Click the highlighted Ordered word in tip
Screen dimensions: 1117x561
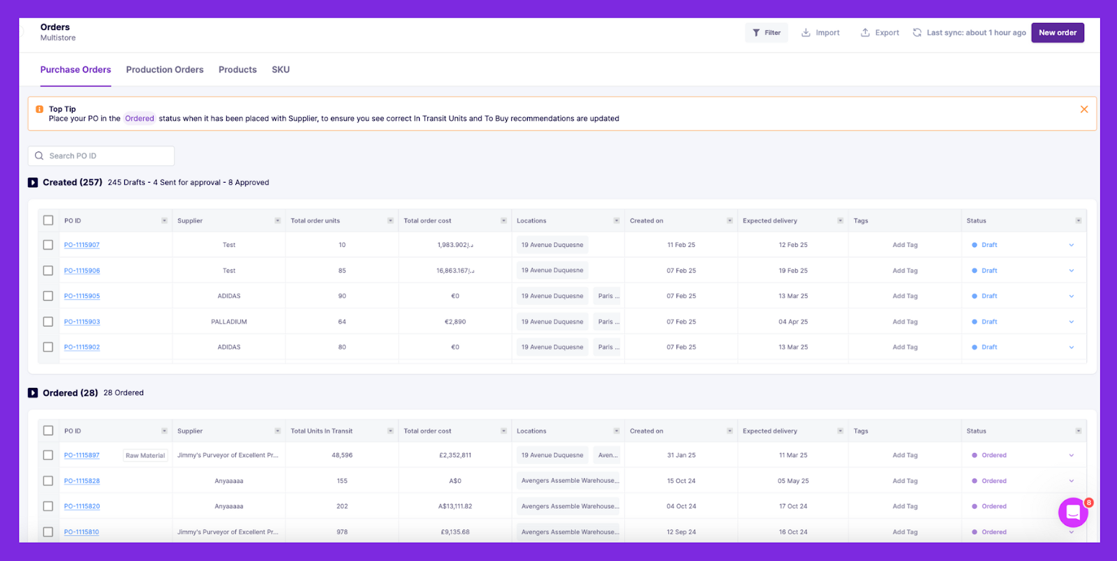(x=140, y=119)
